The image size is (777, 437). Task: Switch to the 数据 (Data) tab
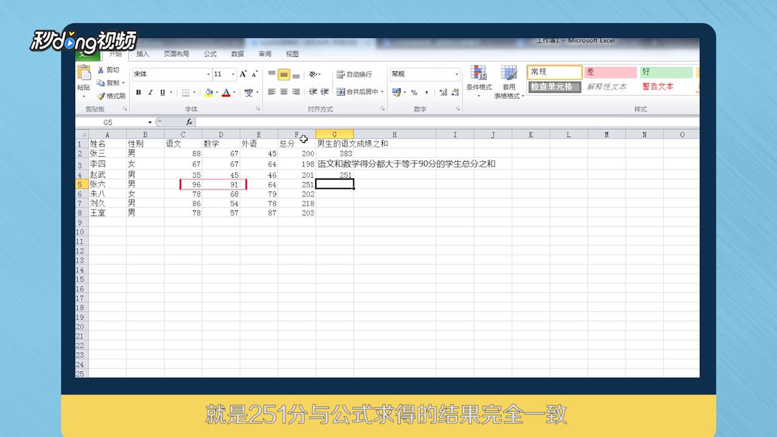coord(237,54)
